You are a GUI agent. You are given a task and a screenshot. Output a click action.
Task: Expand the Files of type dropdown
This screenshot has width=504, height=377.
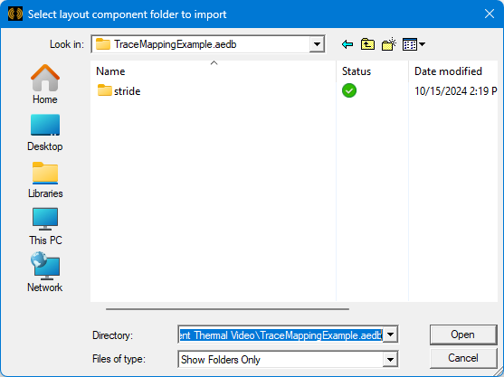390,359
